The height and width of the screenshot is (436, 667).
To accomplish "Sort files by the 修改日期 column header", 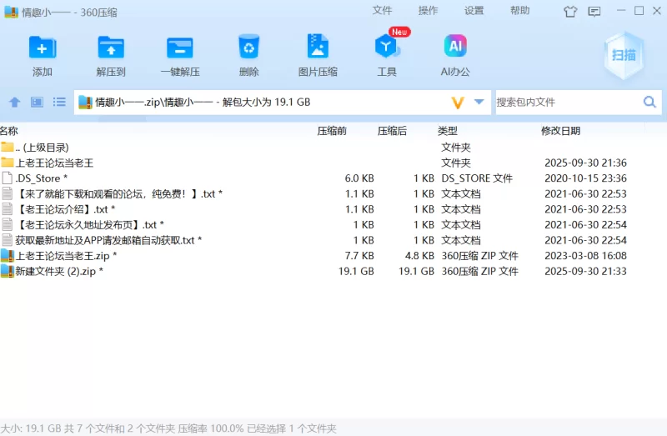I will pyautogui.click(x=560, y=131).
